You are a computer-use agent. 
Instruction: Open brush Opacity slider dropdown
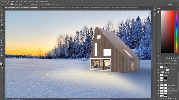(x=39, y=4)
